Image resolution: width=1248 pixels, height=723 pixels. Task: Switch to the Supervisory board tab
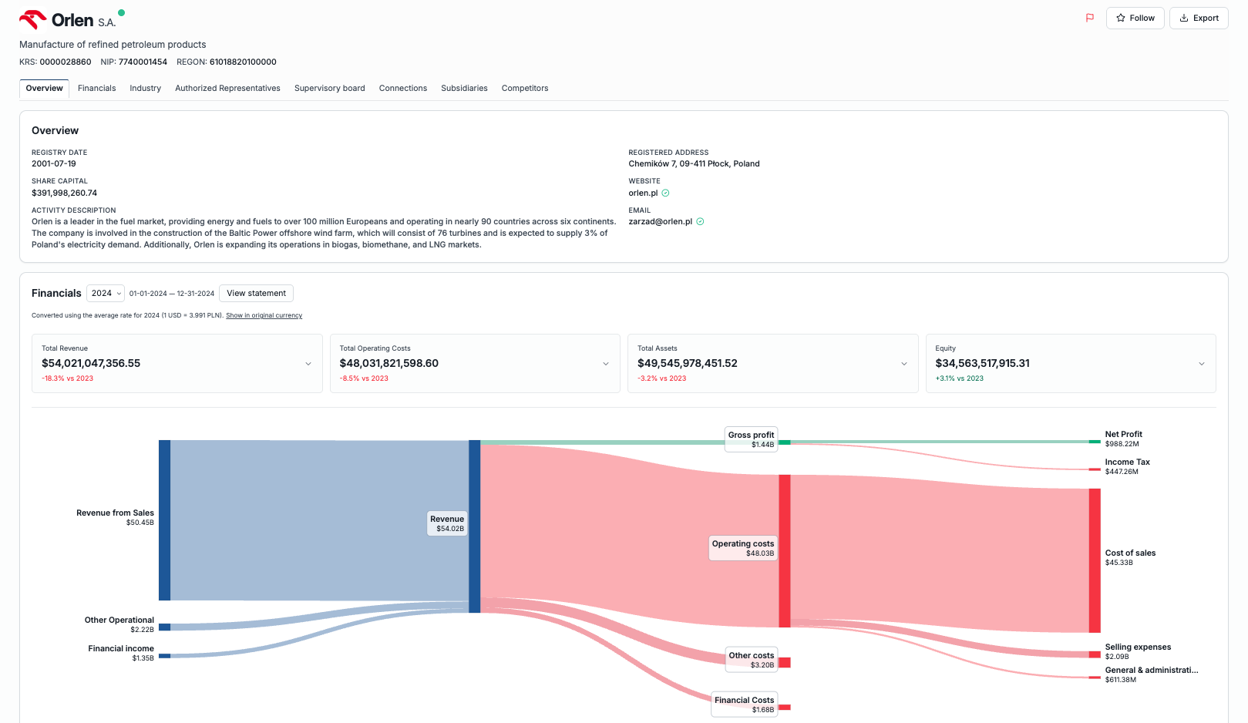(x=329, y=89)
